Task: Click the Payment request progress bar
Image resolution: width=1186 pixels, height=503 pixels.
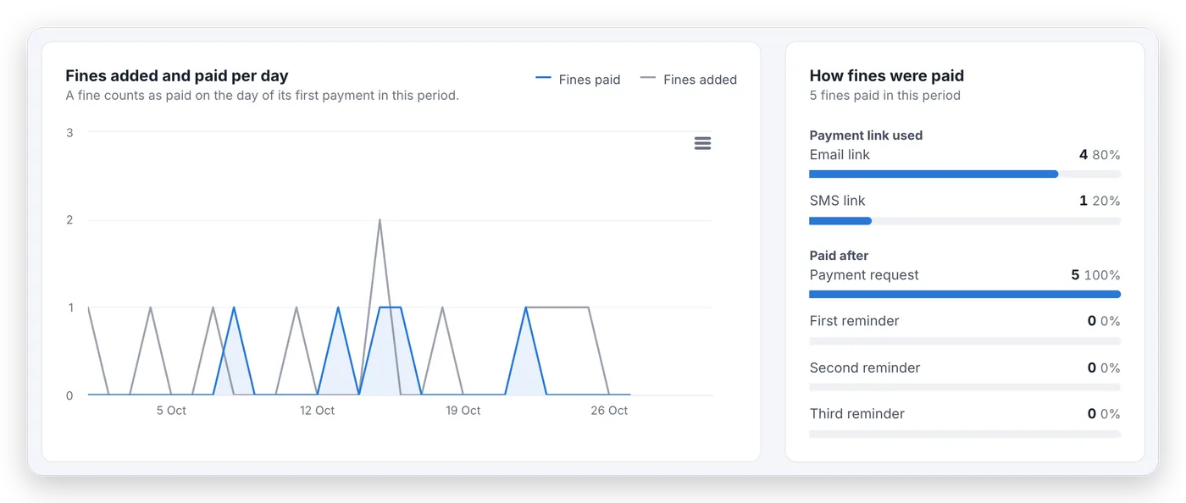Action: (x=965, y=295)
